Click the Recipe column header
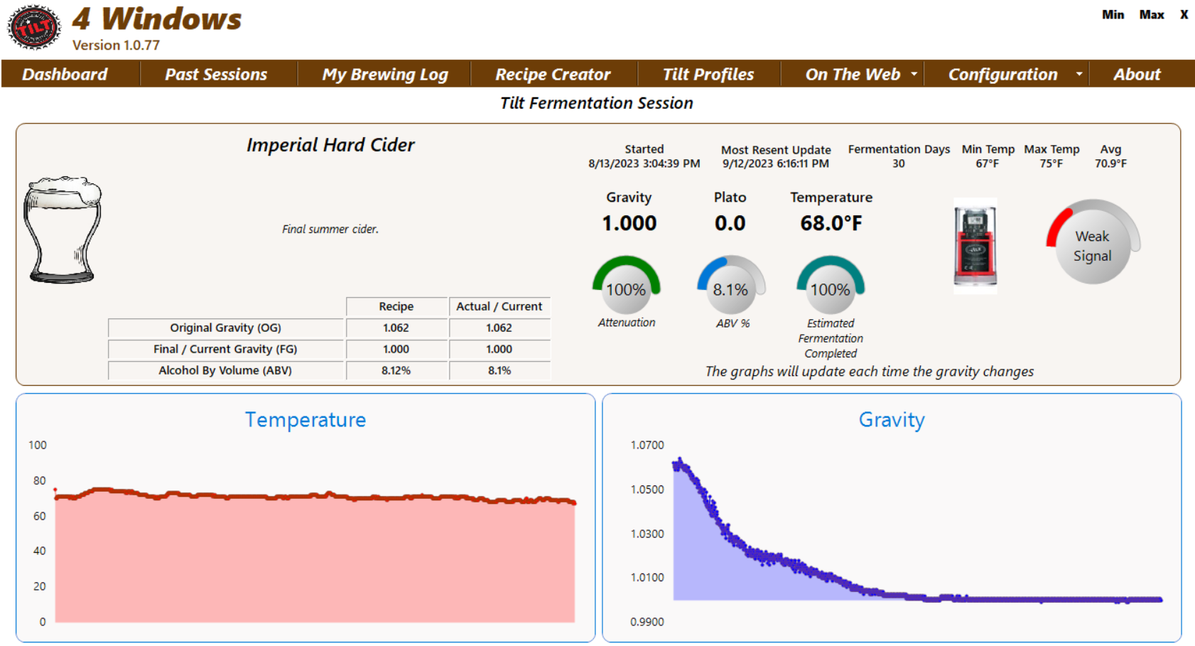Image resolution: width=1195 pixels, height=646 pixels. (x=396, y=306)
